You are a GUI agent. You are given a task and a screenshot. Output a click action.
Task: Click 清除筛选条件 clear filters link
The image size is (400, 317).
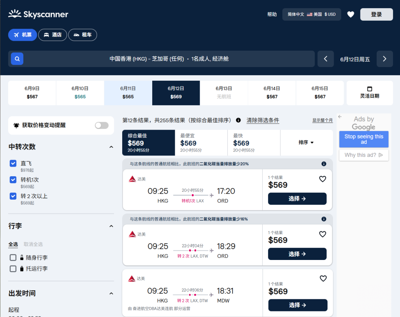(263, 120)
